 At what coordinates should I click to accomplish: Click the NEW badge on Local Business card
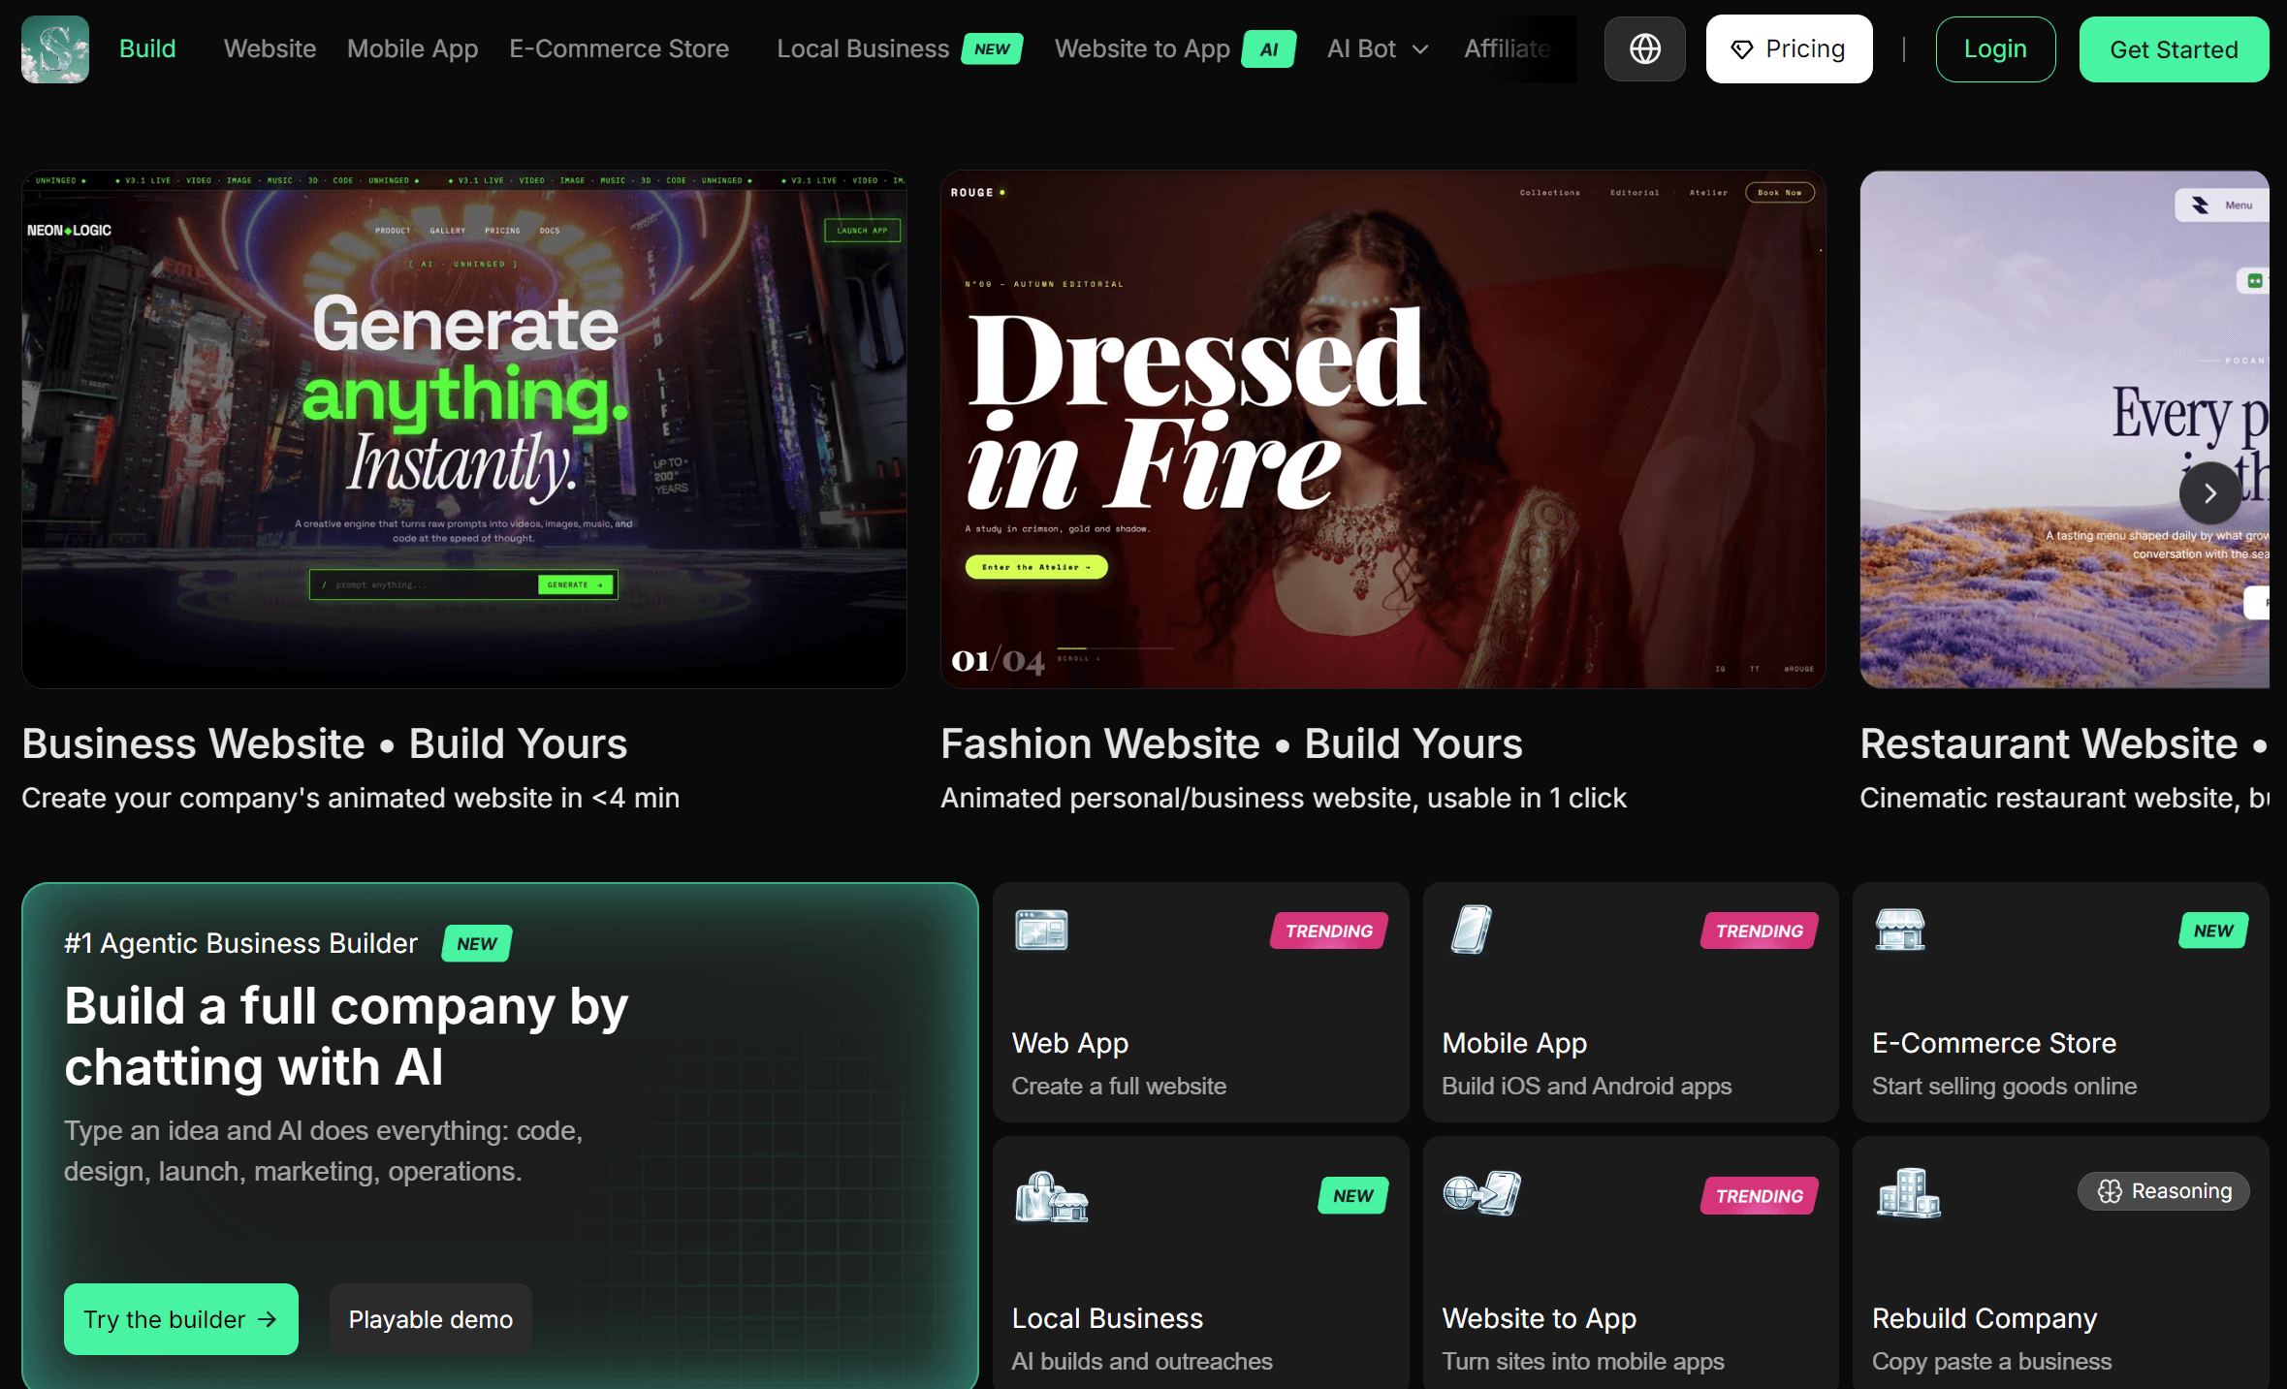click(x=1352, y=1195)
